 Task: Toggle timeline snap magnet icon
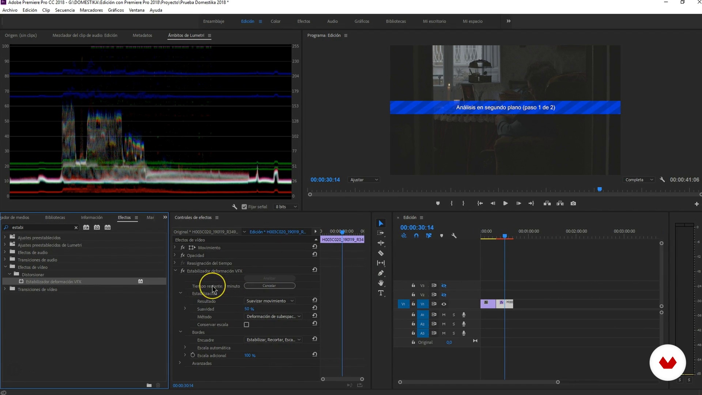pyautogui.click(x=416, y=236)
